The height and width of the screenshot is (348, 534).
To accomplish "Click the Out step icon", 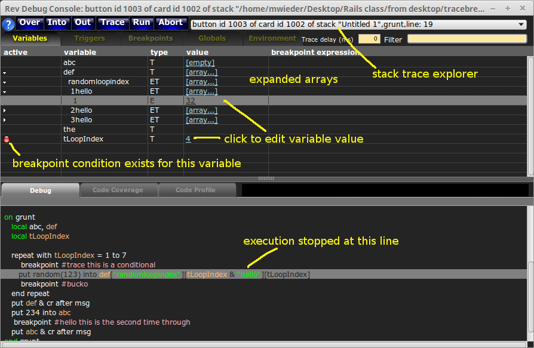I will 83,23.
